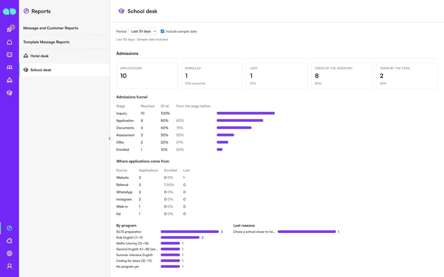Screen dimensions: 444x277
Task: Open Message and Customer Reports
Action: pos(64,28)
